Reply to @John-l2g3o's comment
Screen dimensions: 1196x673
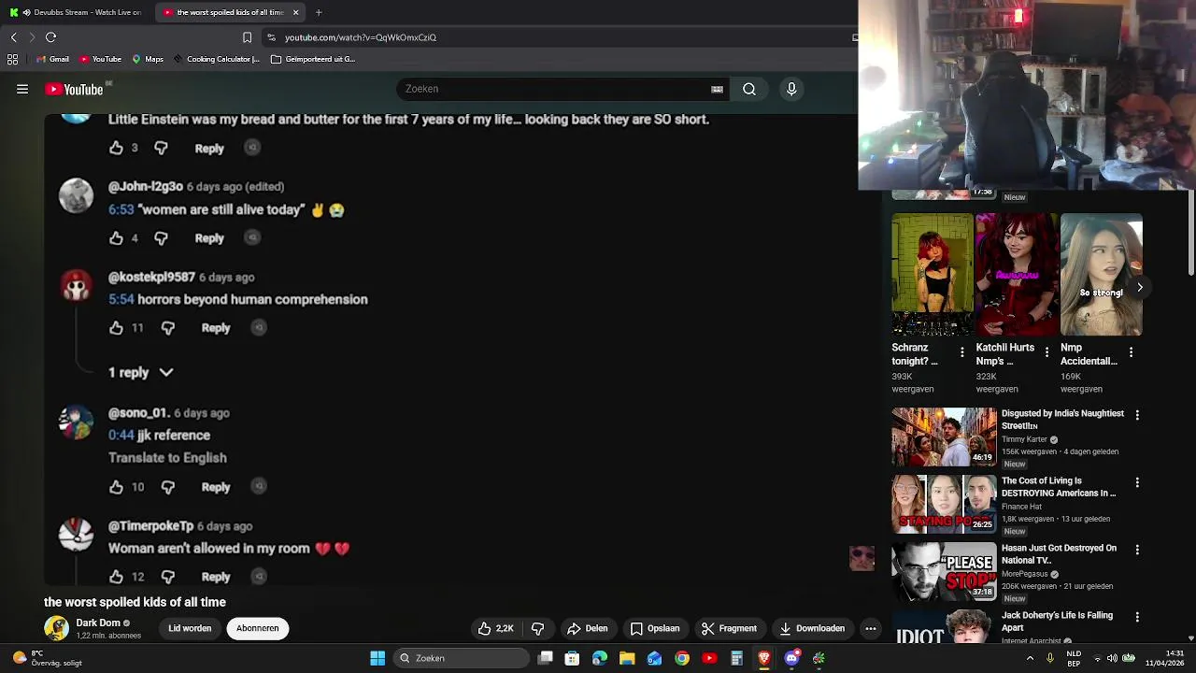[209, 238]
